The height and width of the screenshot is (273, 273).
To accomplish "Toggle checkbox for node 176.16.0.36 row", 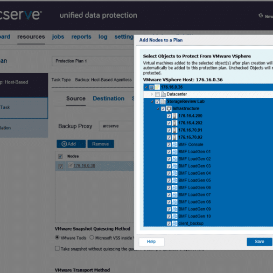I will coord(61,167).
